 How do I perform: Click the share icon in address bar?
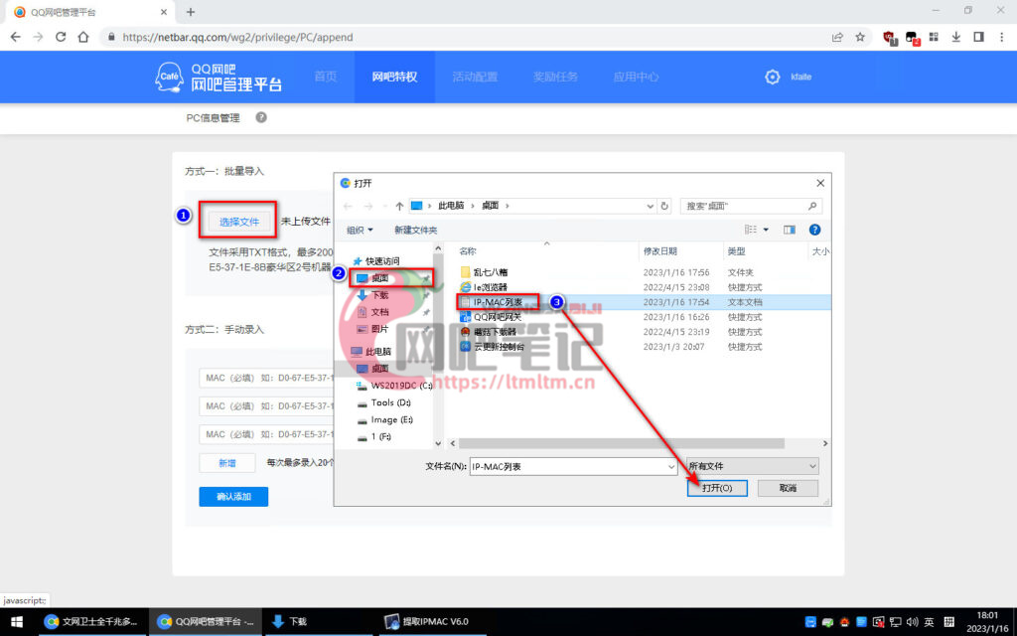837,37
